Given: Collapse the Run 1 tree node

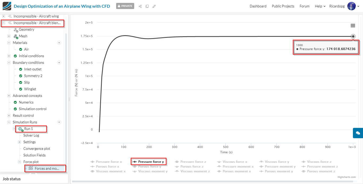Looking at the screenshot, I should click(x=14, y=129).
